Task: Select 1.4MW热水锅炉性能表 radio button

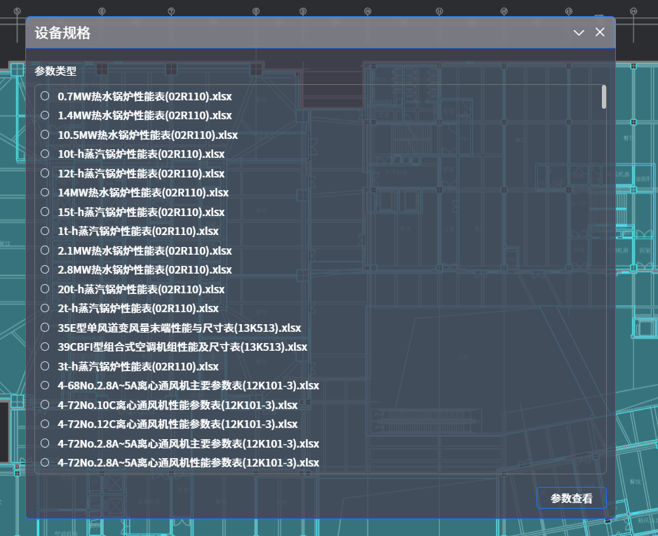Action: 45,115
